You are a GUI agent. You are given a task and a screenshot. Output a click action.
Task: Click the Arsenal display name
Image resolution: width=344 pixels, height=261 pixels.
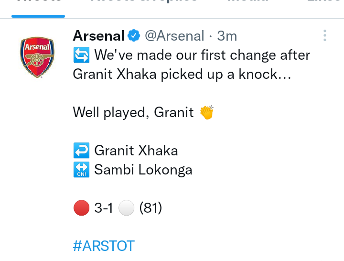[99, 35]
